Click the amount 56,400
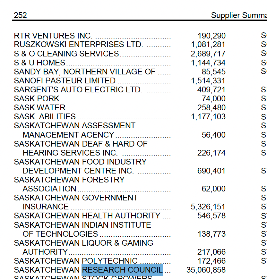The image size is (267, 279). point(214,135)
